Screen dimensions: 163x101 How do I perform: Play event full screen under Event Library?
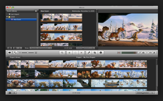click(x=15, y=48)
